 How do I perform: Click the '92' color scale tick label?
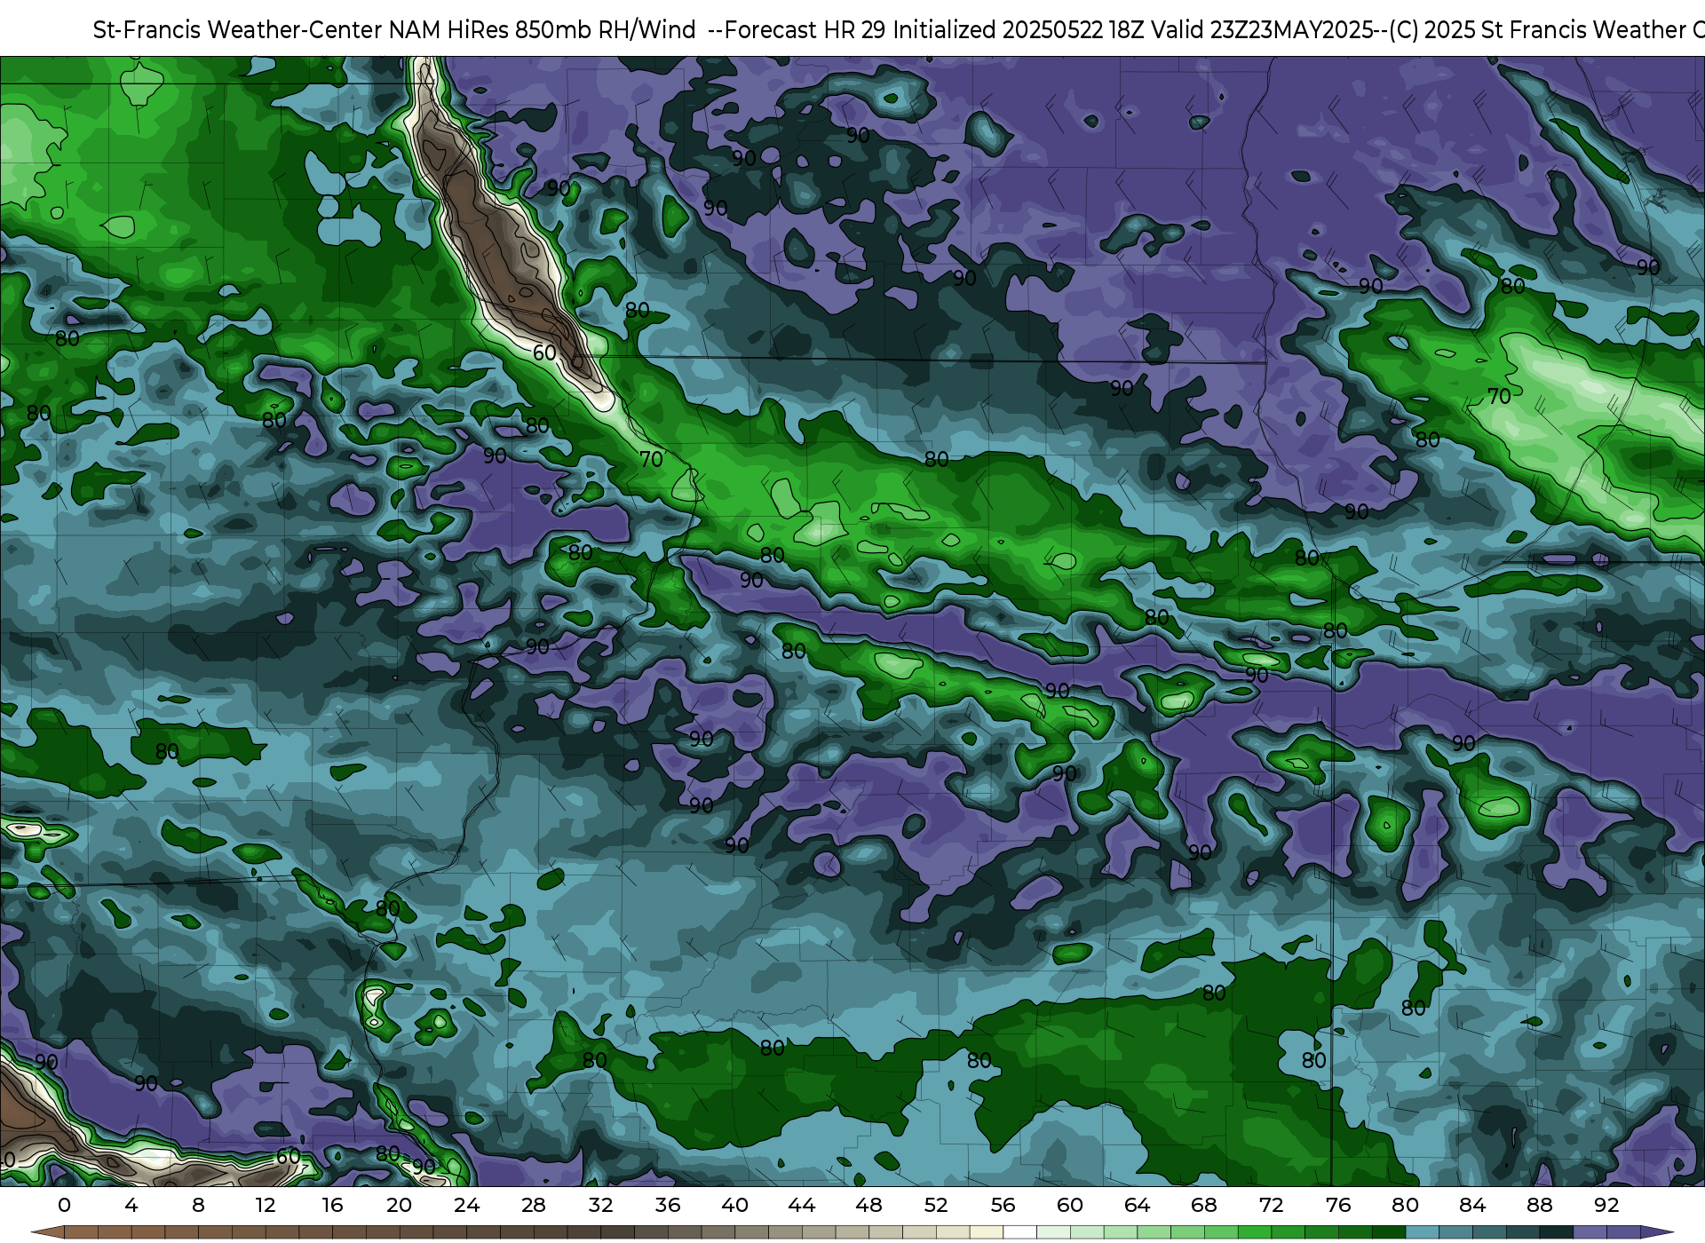click(x=1606, y=1205)
